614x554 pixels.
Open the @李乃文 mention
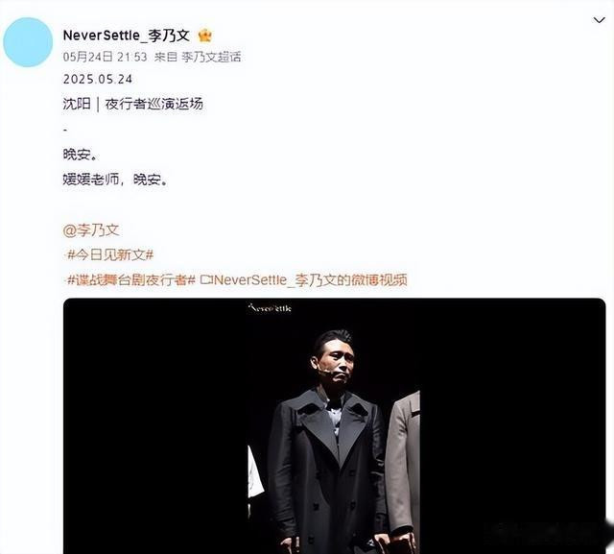91,230
